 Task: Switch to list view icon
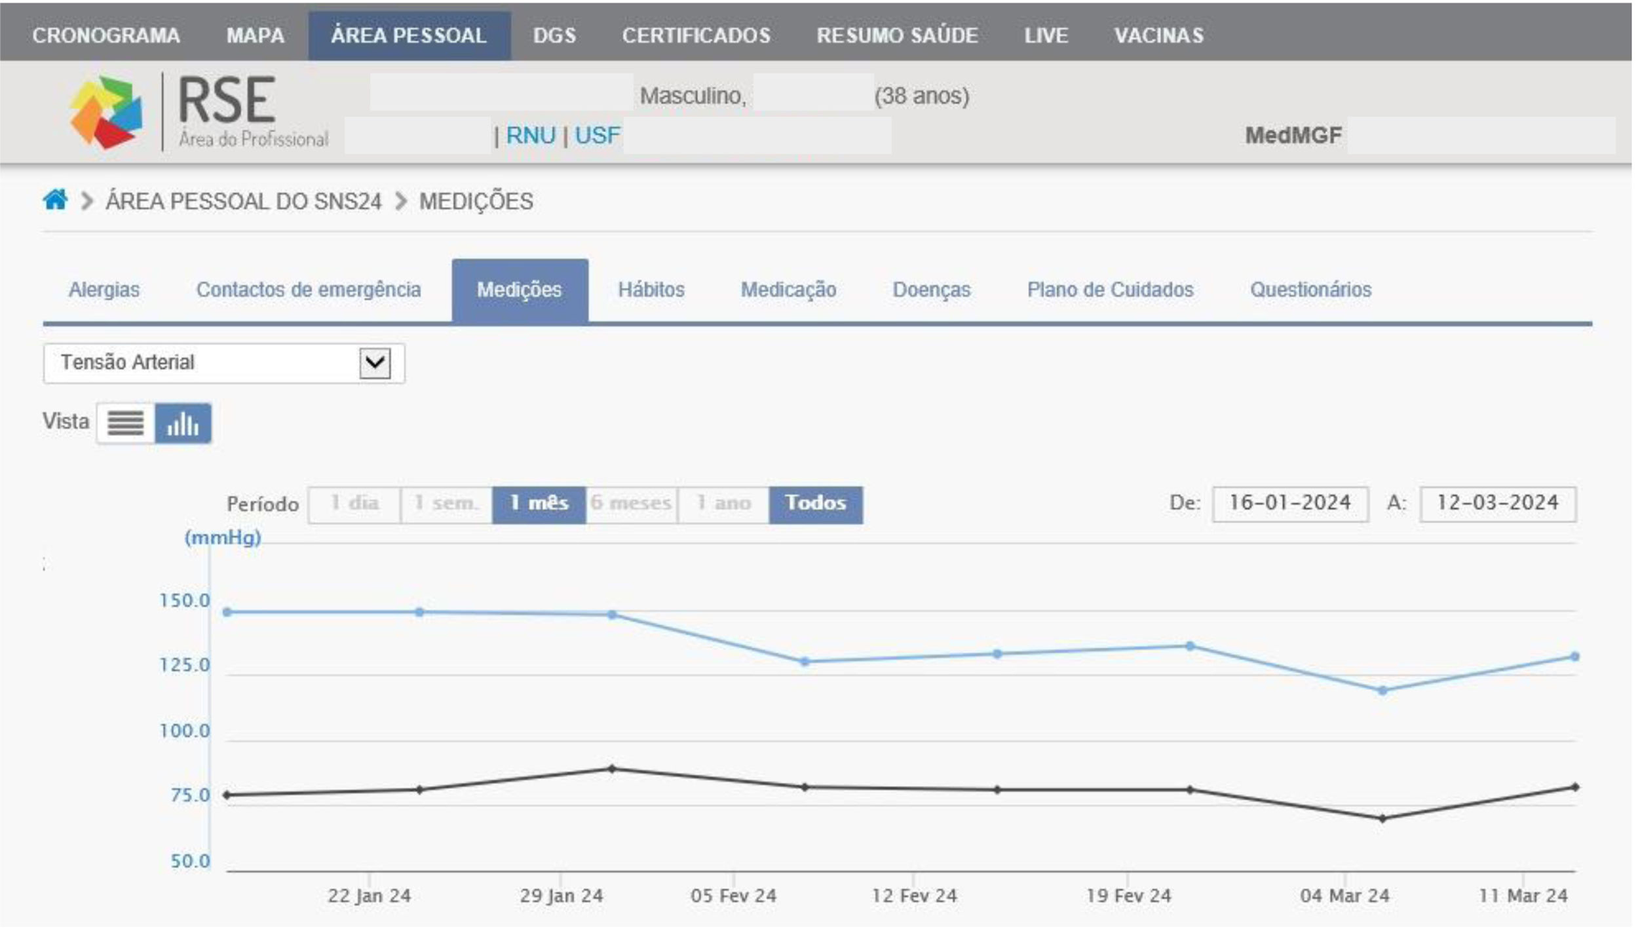[x=125, y=423]
